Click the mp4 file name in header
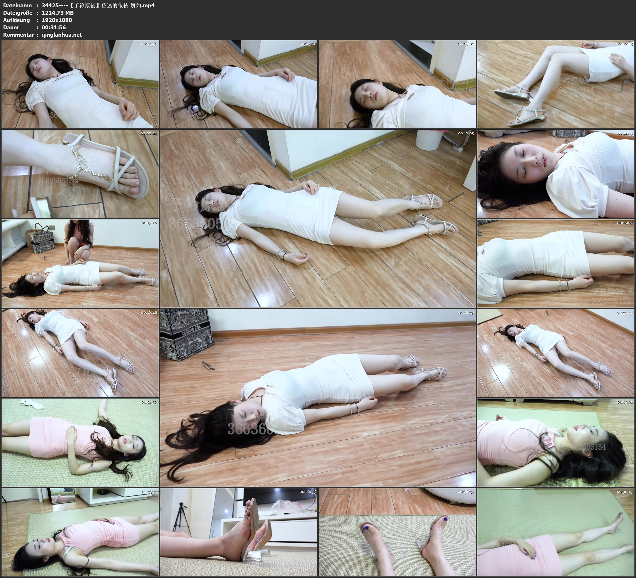This screenshot has height=578, width=636. point(98,5)
